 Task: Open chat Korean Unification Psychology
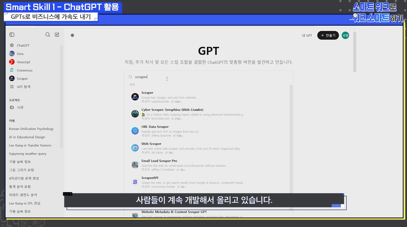pyautogui.click(x=31, y=129)
